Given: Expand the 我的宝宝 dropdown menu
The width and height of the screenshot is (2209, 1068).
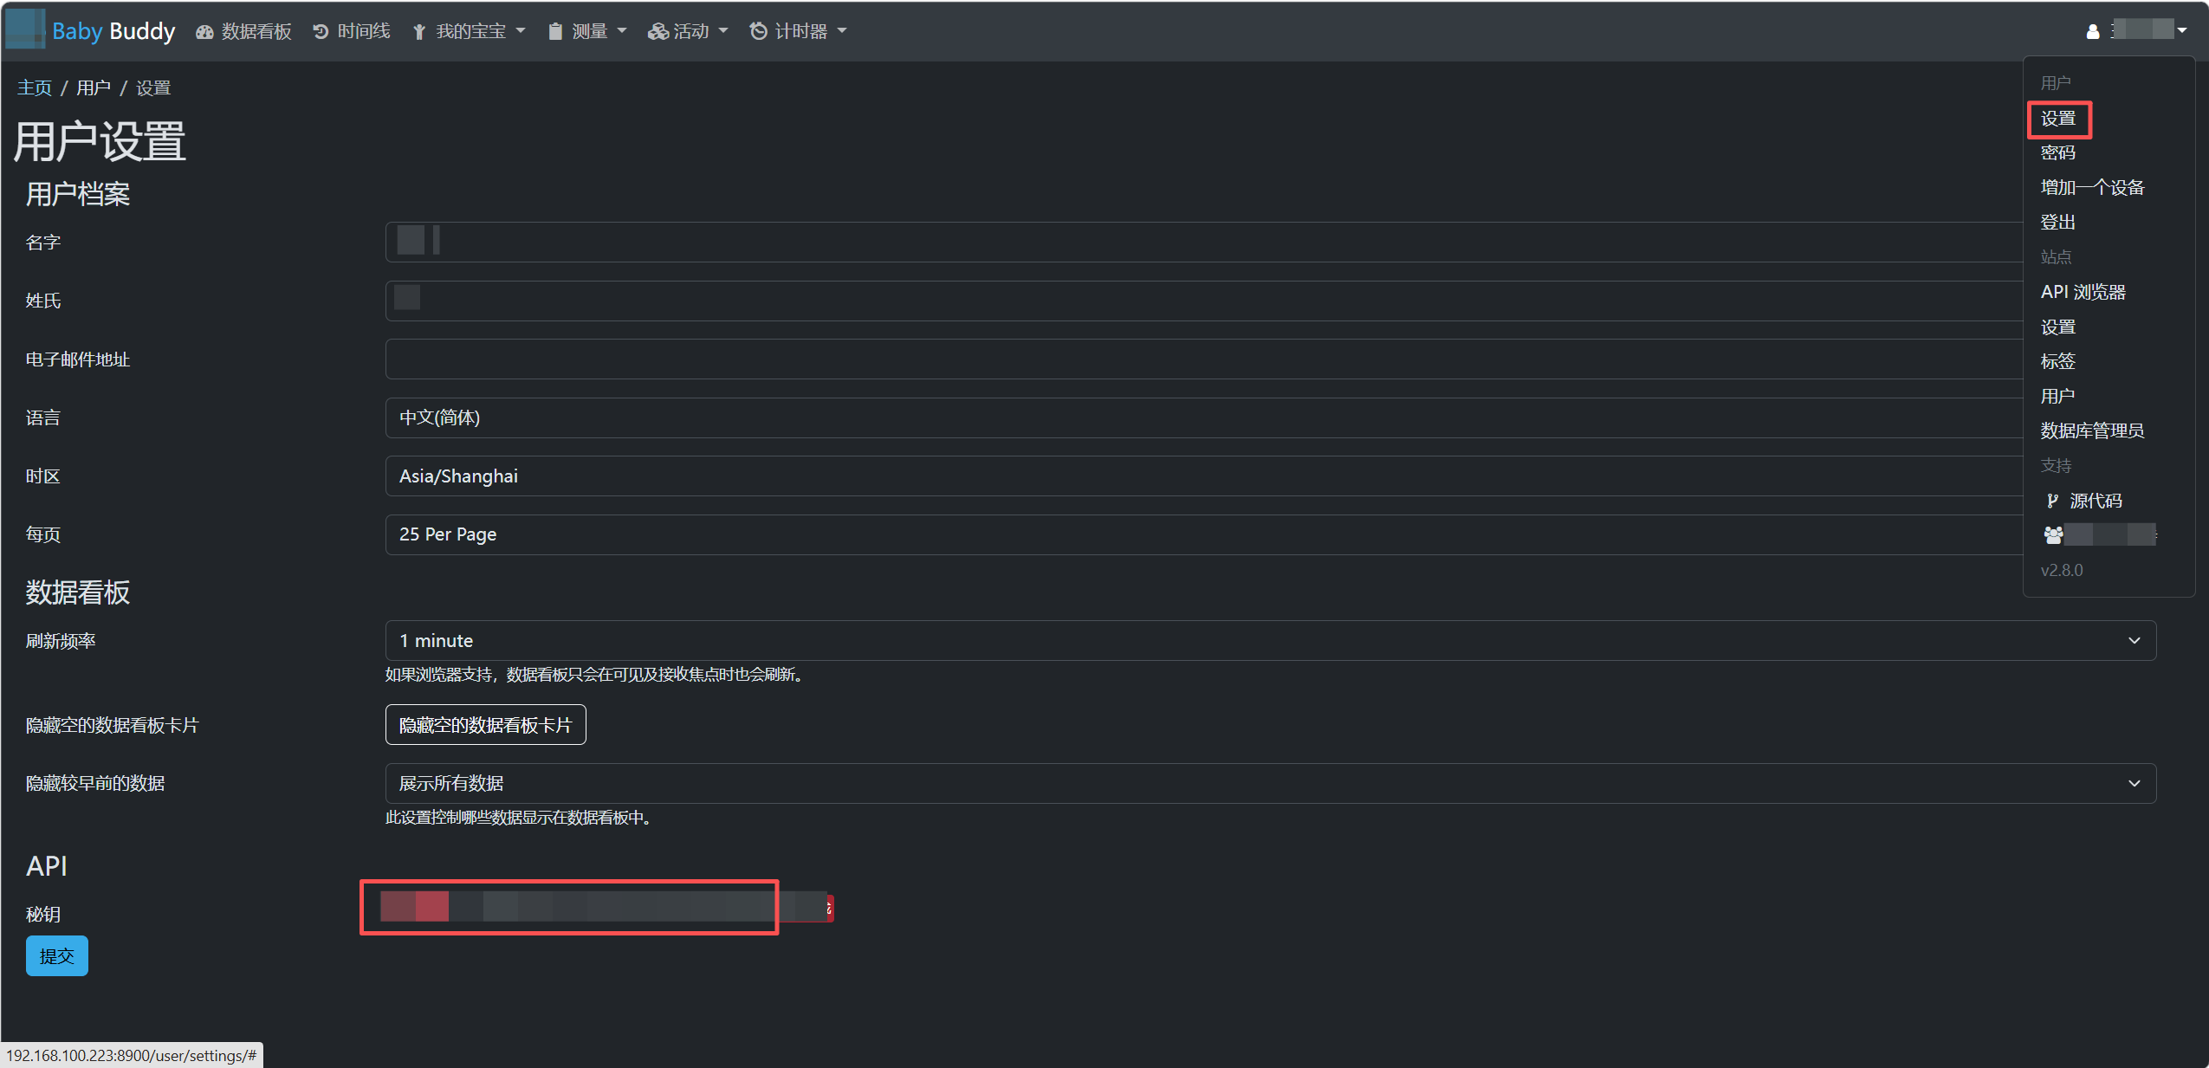Looking at the screenshot, I should tap(521, 31).
